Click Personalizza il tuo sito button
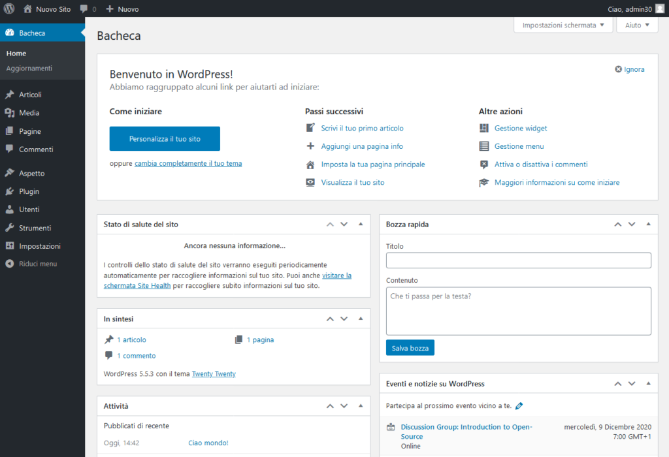This screenshot has width=669, height=457. coord(165,138)
